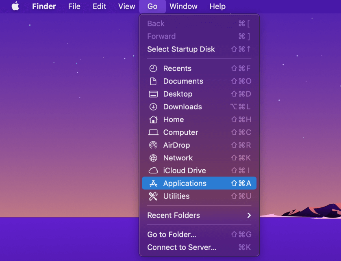Click the Downloads arrow icon
The height and width of the screenshot is (261, 341).
click(153, 107)
